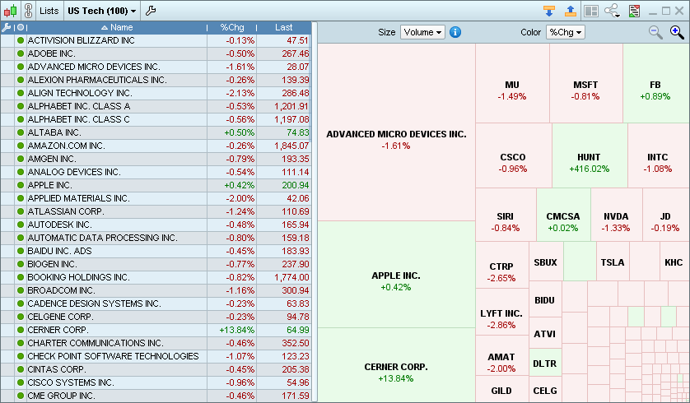This screenshot has width=690, height=403.
Task: Open the wrench configure tool in toolbar
Action: [151, 11]
